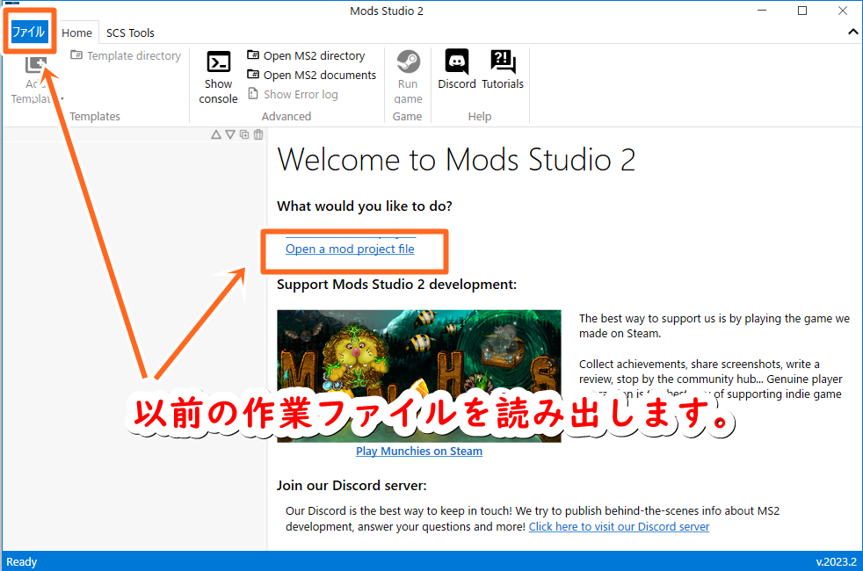Image resolution: width=863 pixels, height=571 pixels.
Task: Open the Template directory
Action: (126, 55)
